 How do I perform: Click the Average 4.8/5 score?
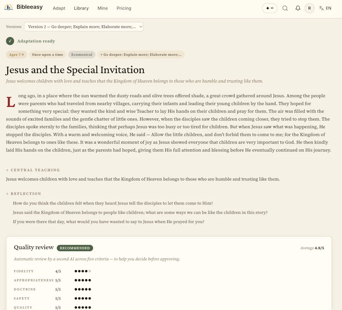tap(312, 248)
